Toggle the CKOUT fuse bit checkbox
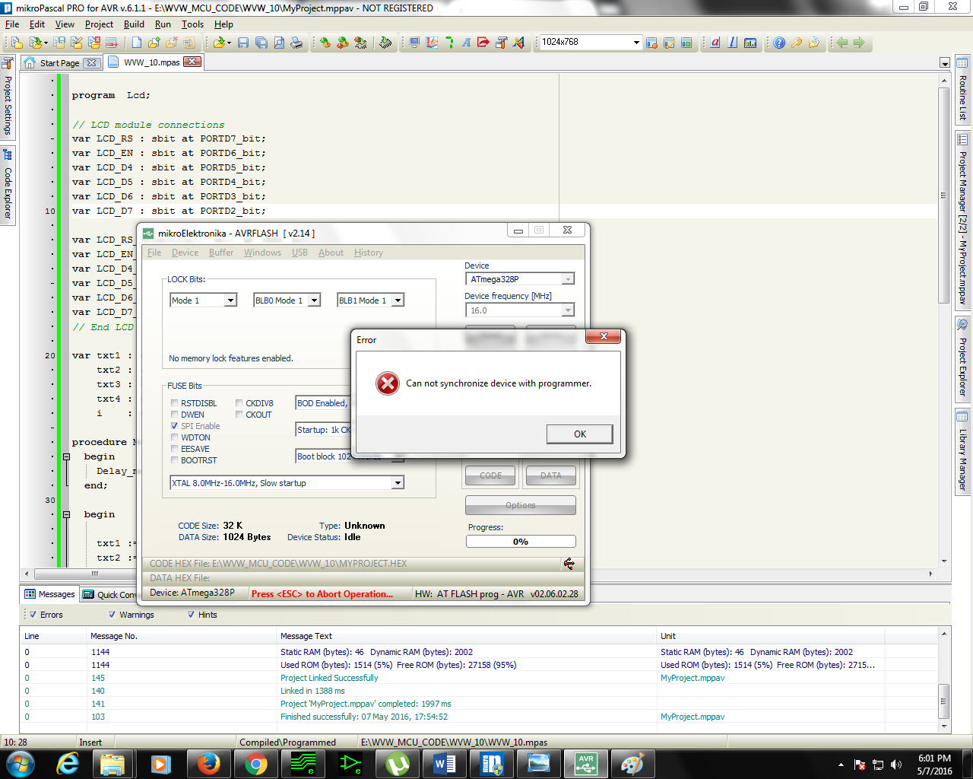This screenshot has height=779, width=973. (239, 415)
